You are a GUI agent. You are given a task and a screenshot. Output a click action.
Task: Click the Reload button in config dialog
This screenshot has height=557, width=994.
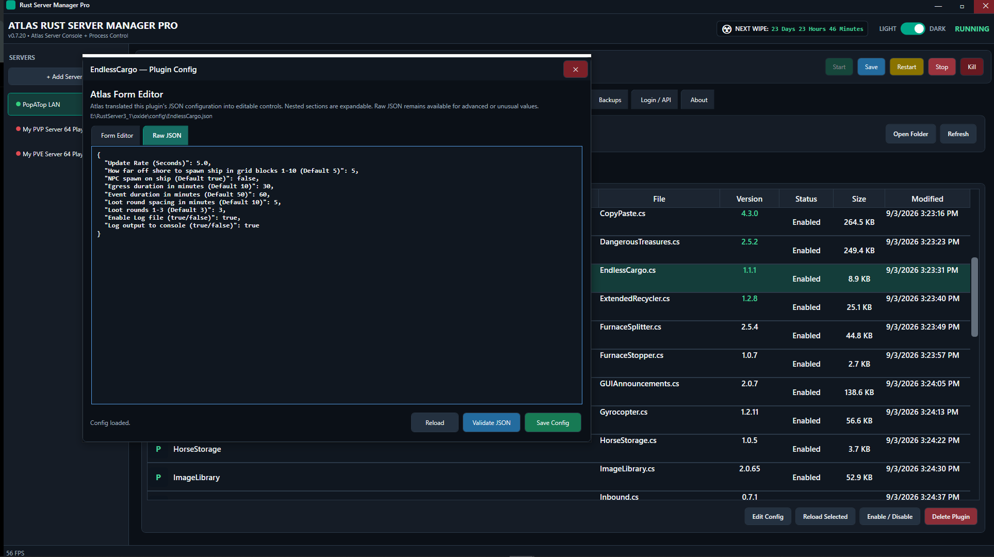point(435,423)
